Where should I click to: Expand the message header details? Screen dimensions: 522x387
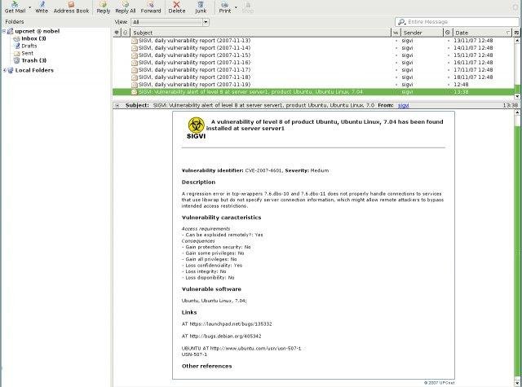117,105
